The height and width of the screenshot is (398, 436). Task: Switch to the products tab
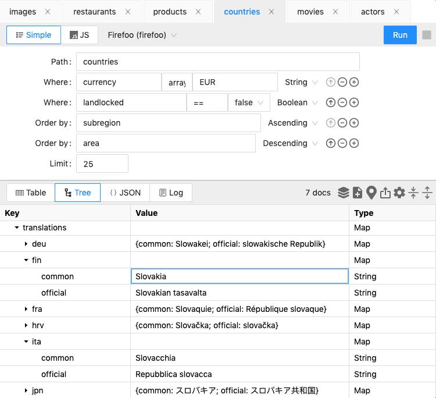click(x=170, y=12)
